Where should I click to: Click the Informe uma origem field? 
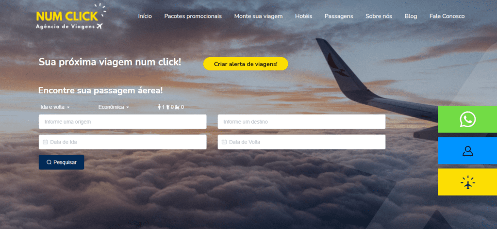123,122
